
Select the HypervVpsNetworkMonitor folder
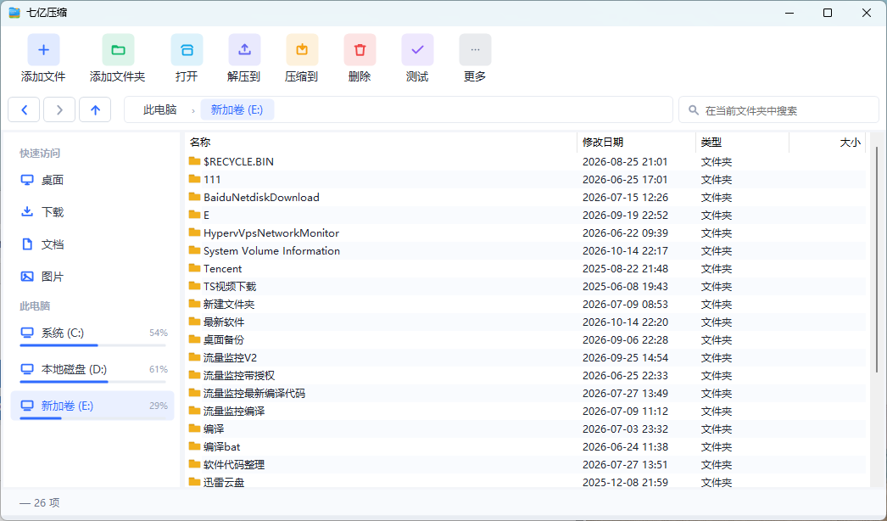coord(526,233)
